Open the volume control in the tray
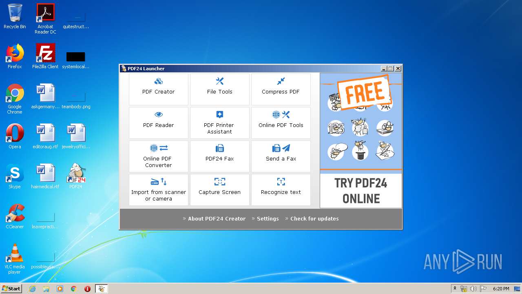Screen dimensions: 522x294 tap(473, 289)
